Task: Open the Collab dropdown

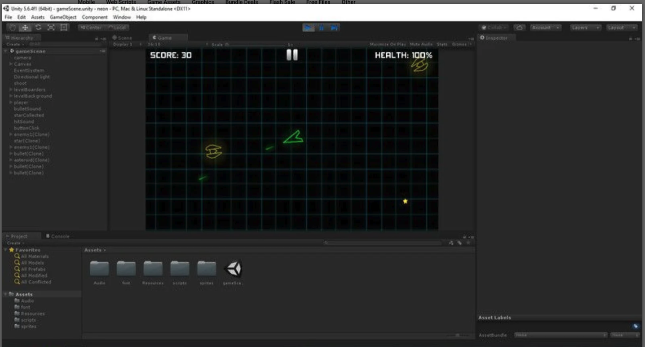Action: 494,27
